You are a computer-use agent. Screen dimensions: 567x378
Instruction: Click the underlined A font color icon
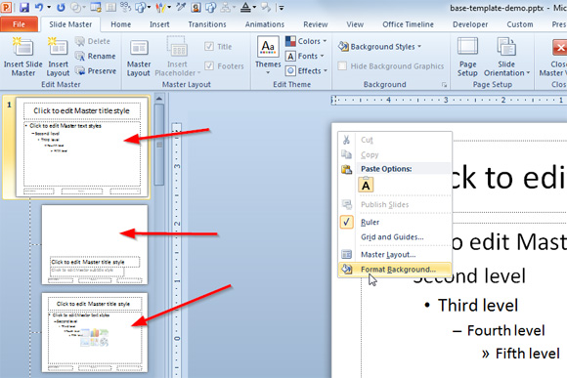point(245,7)
